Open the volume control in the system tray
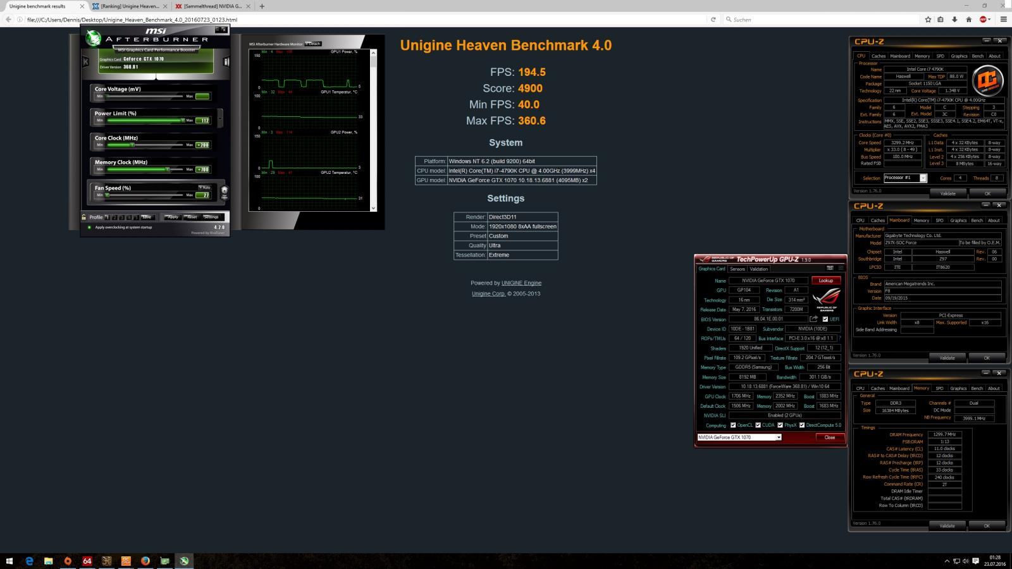The image size is (1012, 569). 966,561
